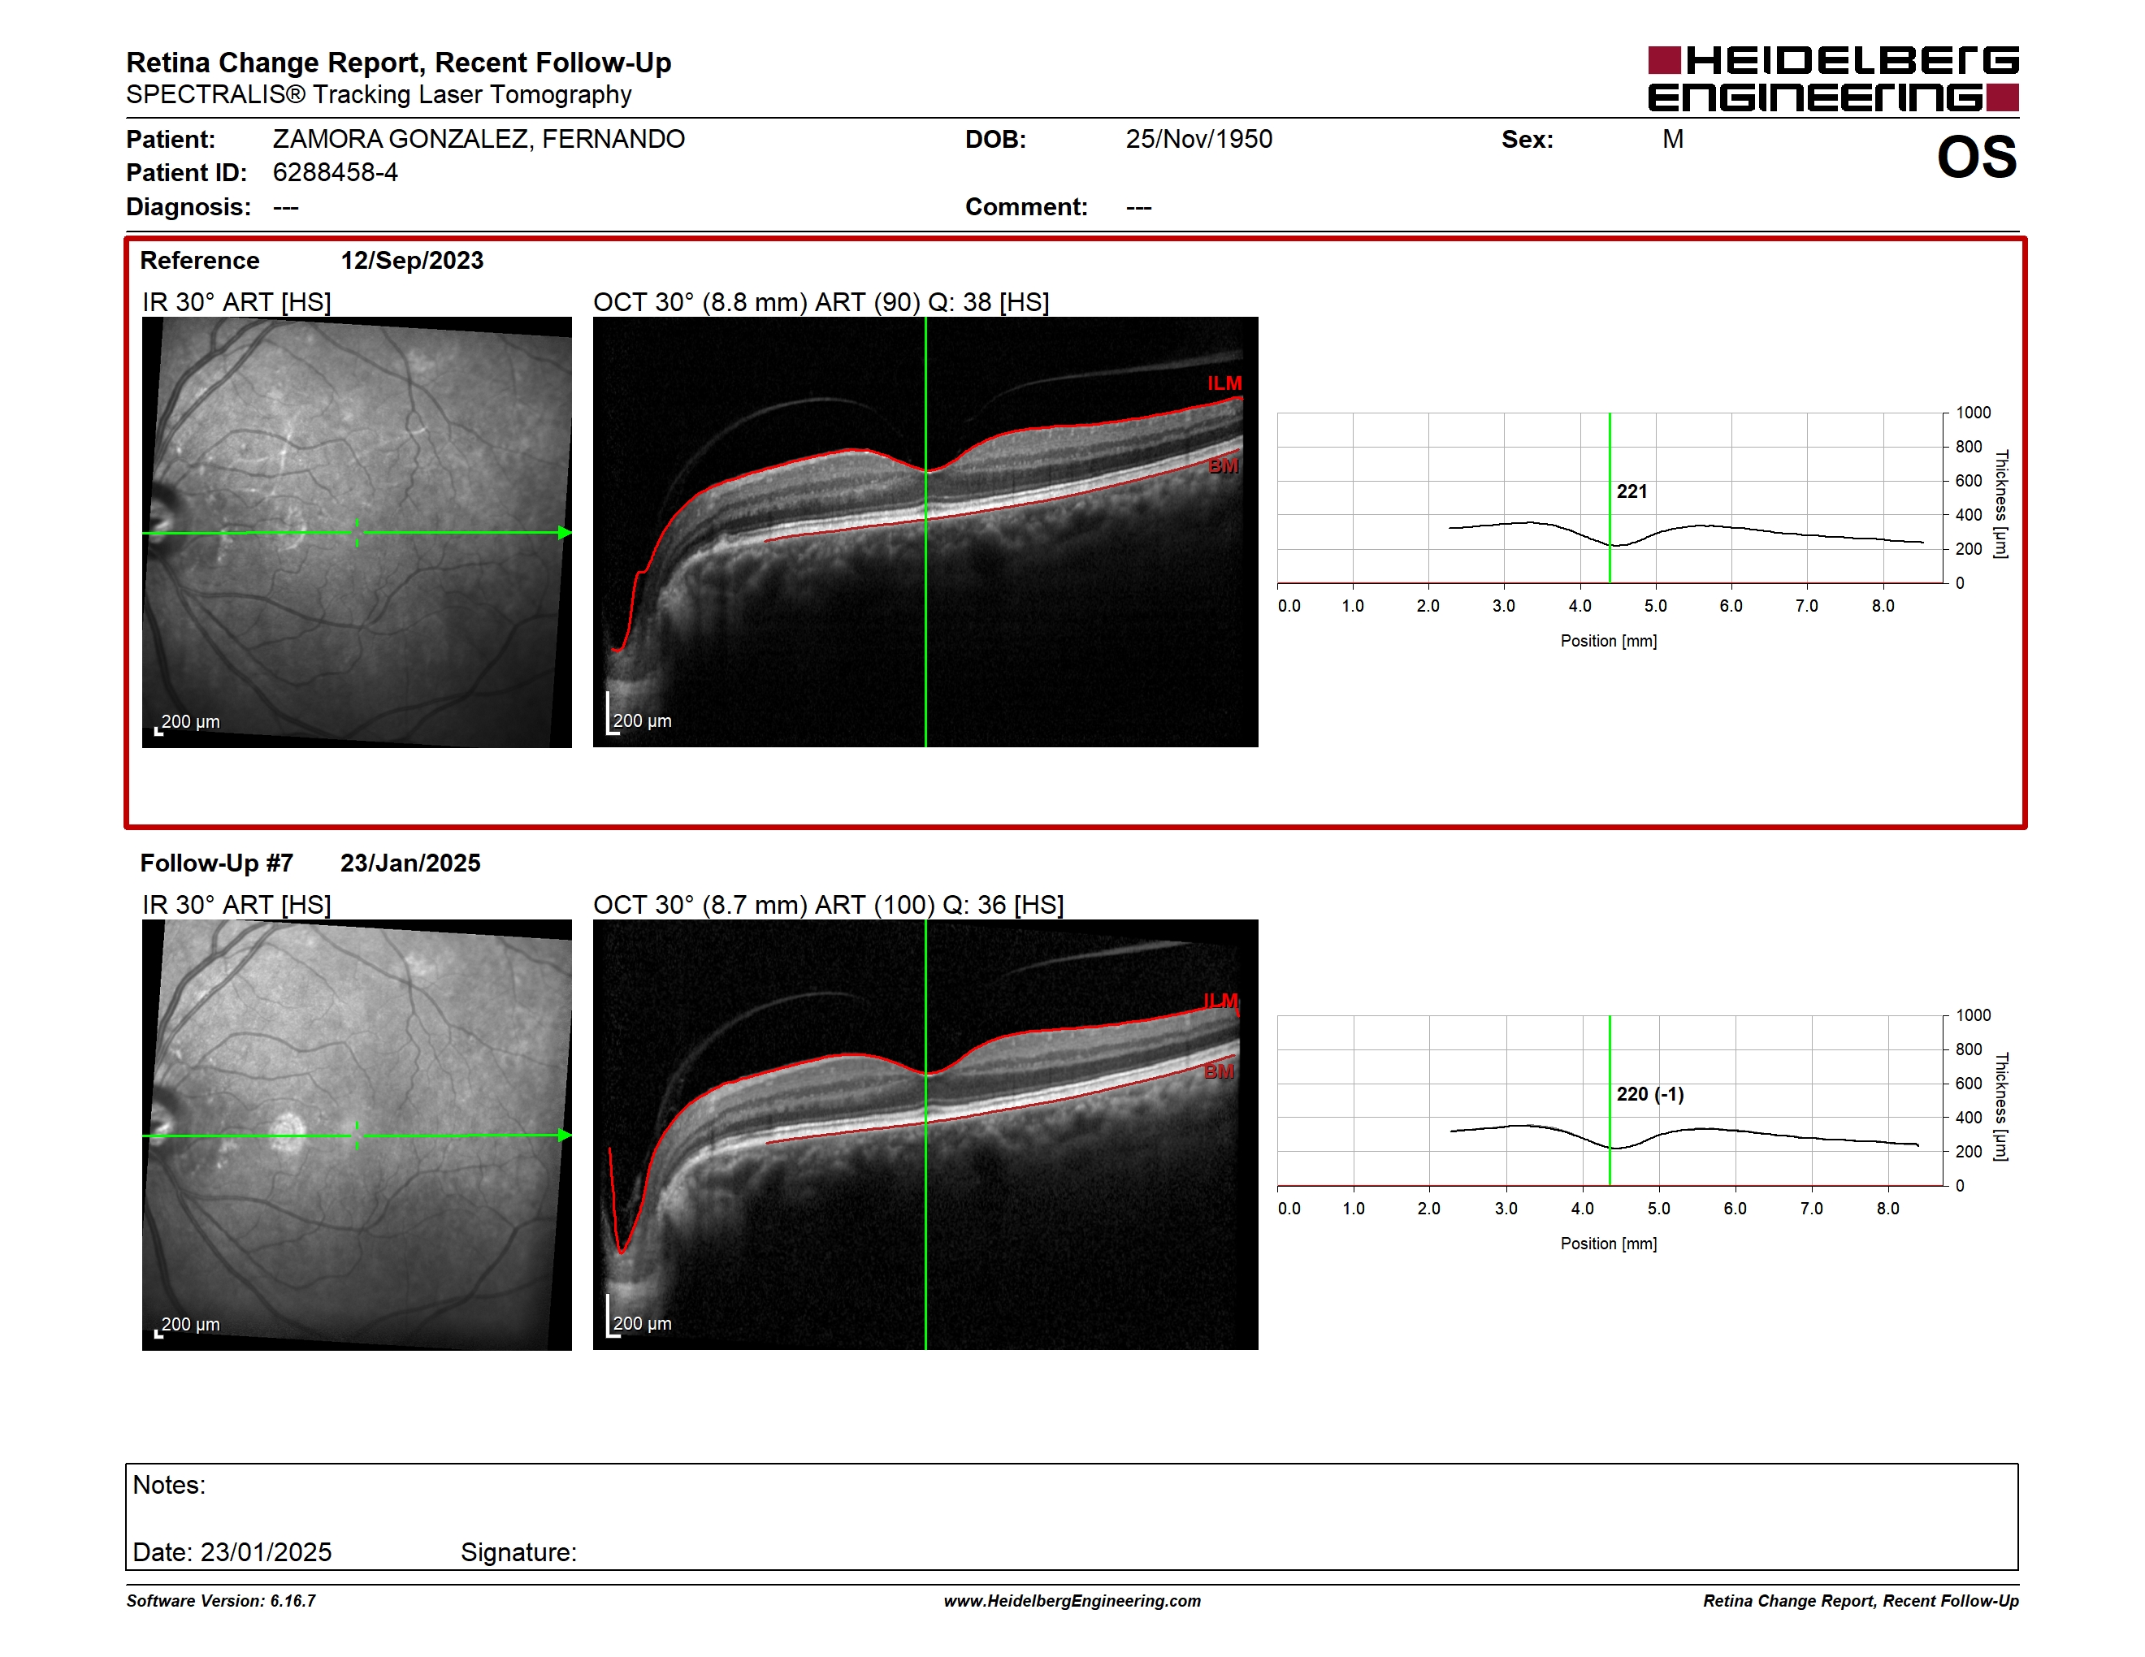The image size is (2145, 1657).
Task: Click the DOB value 25/Nov/1950
Action: [x=1198, y=140]
